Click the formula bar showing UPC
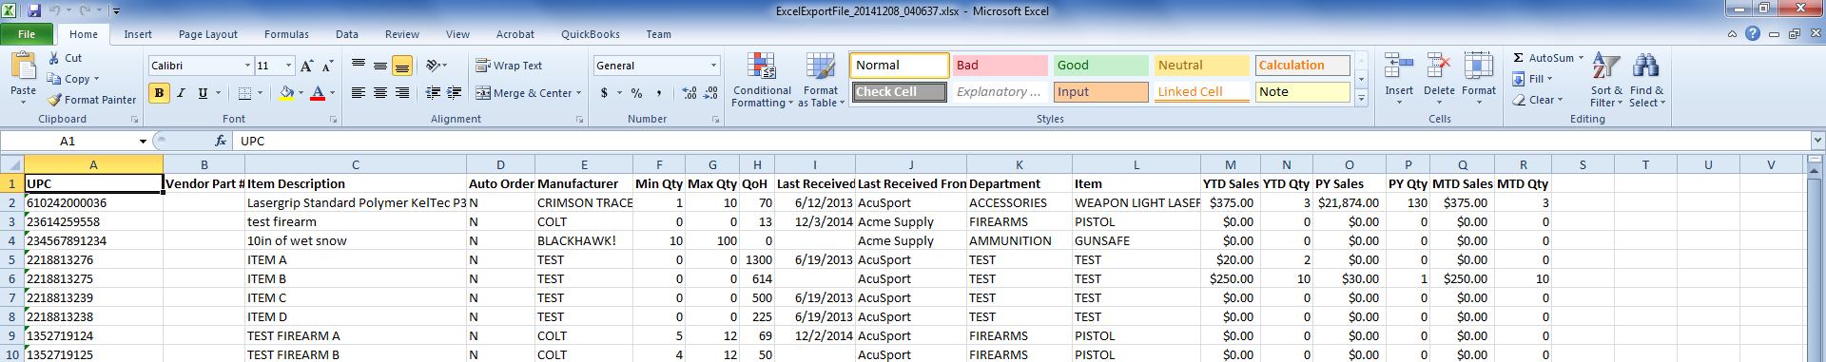Screen dimensions: 1826x362 coord(1022,141)
